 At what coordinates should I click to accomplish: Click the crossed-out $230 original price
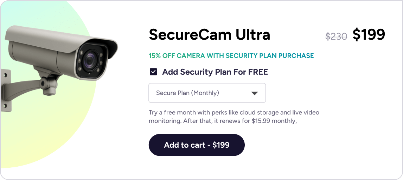coord(336,36)
